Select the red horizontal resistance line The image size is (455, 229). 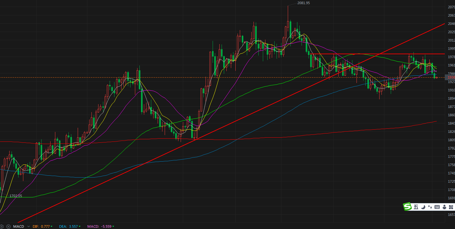tap(384, 54)
